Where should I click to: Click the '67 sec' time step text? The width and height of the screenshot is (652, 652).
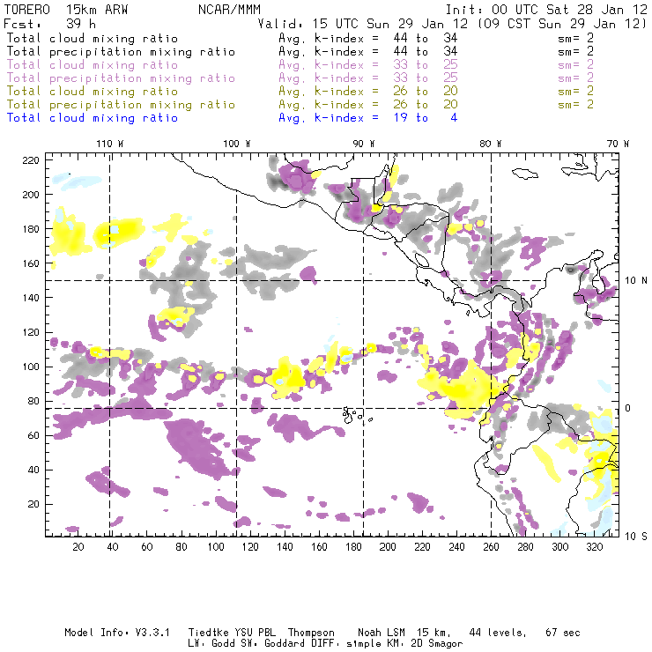(x=563, y=633)
